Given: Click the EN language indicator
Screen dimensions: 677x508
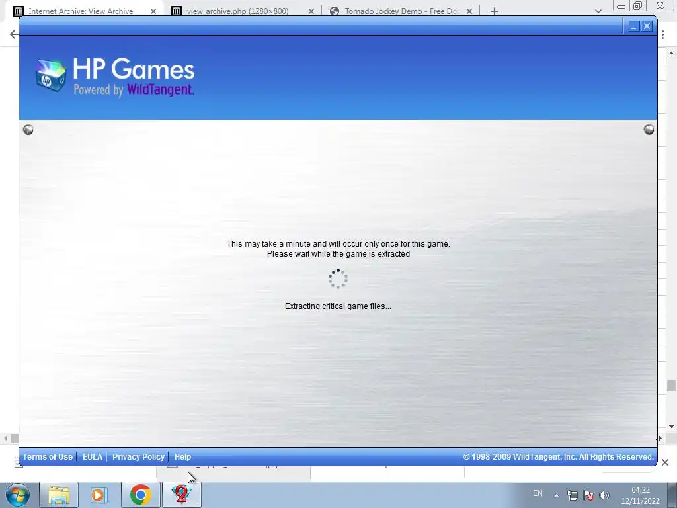Looking at the screenshot, I should [538, 493].
